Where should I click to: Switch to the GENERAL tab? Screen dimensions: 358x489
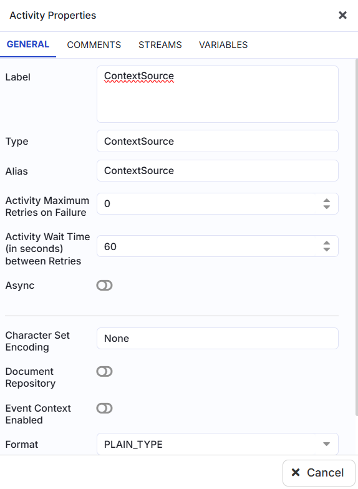tap(28, 44)
